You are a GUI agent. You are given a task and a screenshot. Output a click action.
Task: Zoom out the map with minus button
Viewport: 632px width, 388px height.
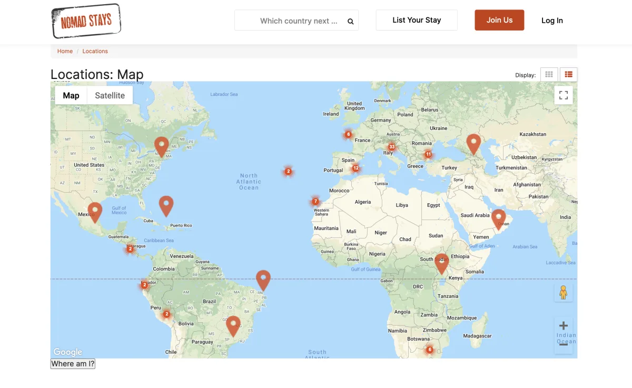pyautogui.click(x=564, y=344)
